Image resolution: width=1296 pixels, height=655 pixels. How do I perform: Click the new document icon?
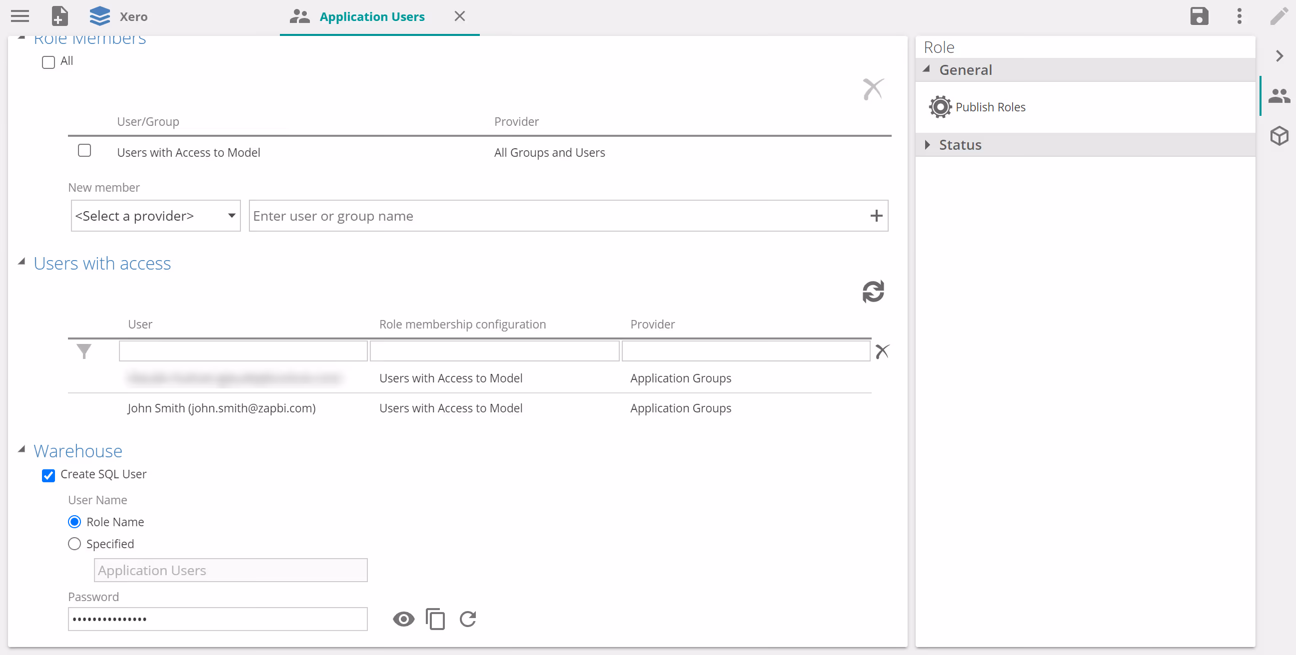coord(59,16)
